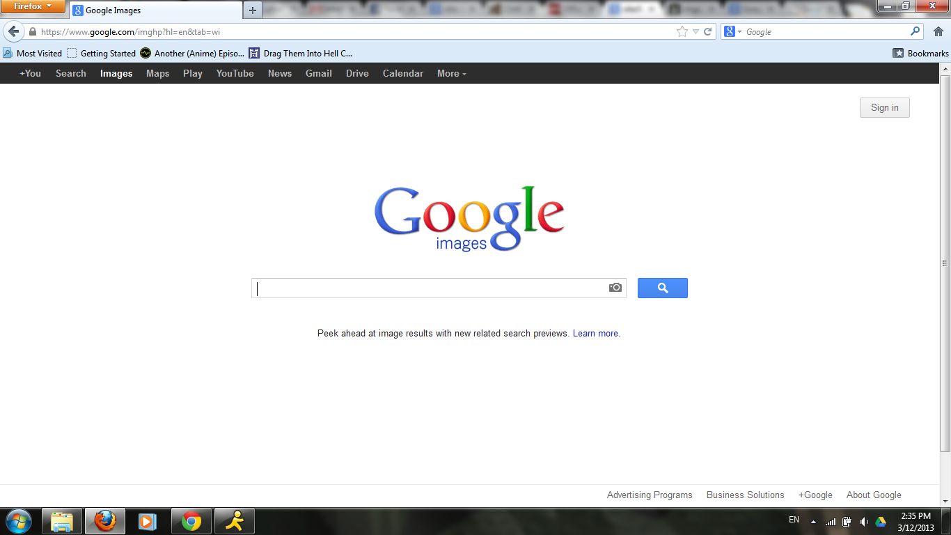This screenshot has width=951, height=535.
Task: Select Images in Google bar
Action: (x=116, y=73)
